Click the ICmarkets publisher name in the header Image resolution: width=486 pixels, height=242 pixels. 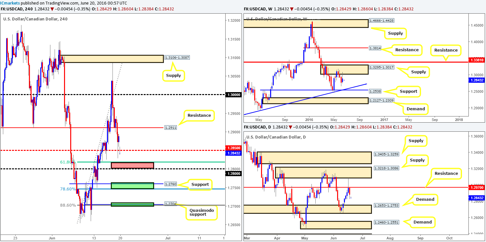[11, 3]
